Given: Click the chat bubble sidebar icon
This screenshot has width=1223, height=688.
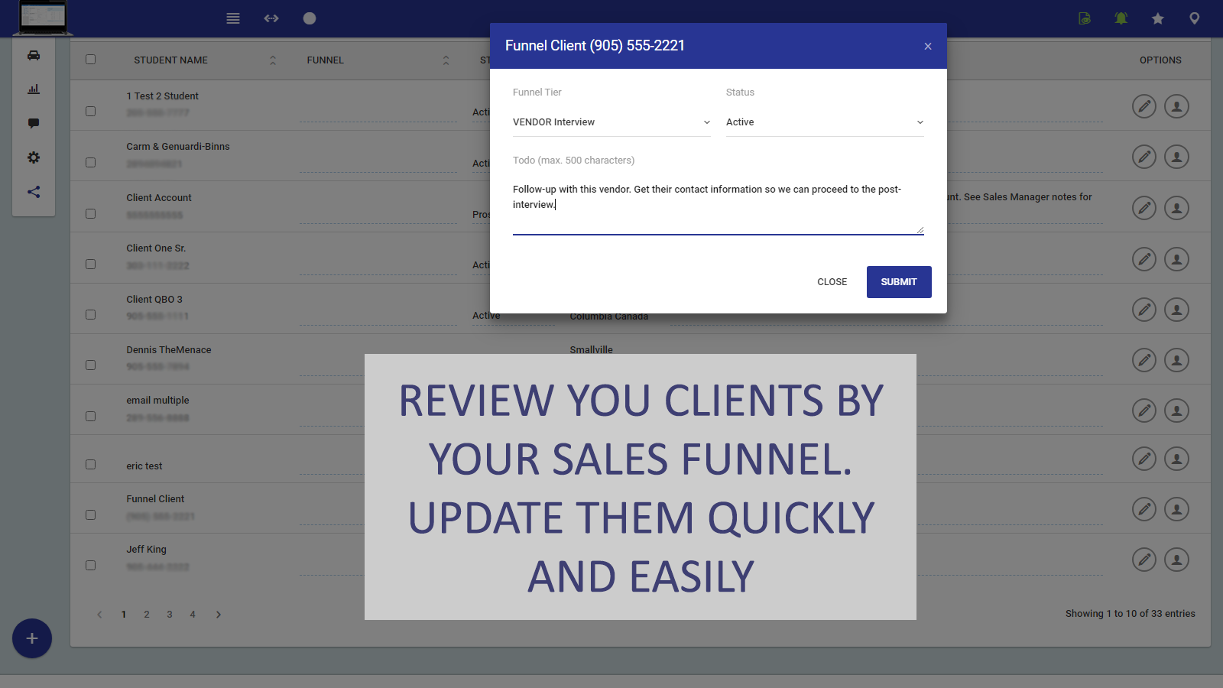Looking at the screenshot, I should [34, 123].
